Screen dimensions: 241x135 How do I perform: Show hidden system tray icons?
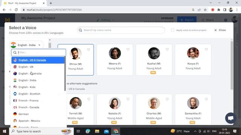195,131
